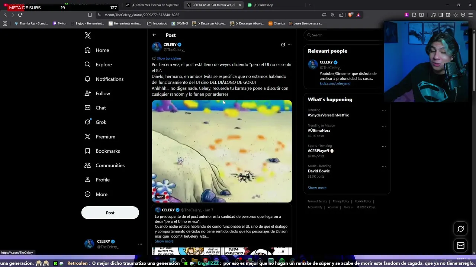
Task: Open the Importado bookmarks folder
Action: [157, 23]
